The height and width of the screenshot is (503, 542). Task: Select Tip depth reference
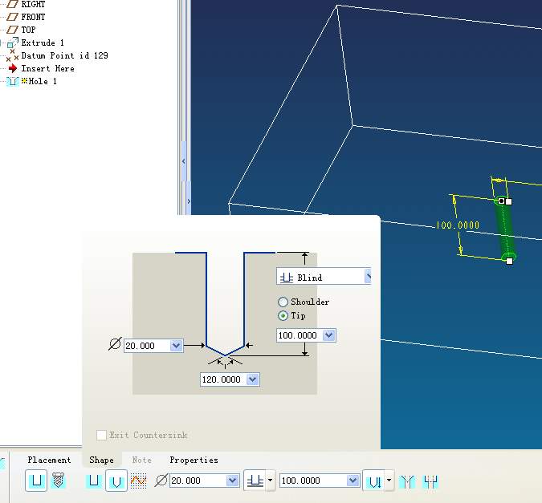coord(283,316)
